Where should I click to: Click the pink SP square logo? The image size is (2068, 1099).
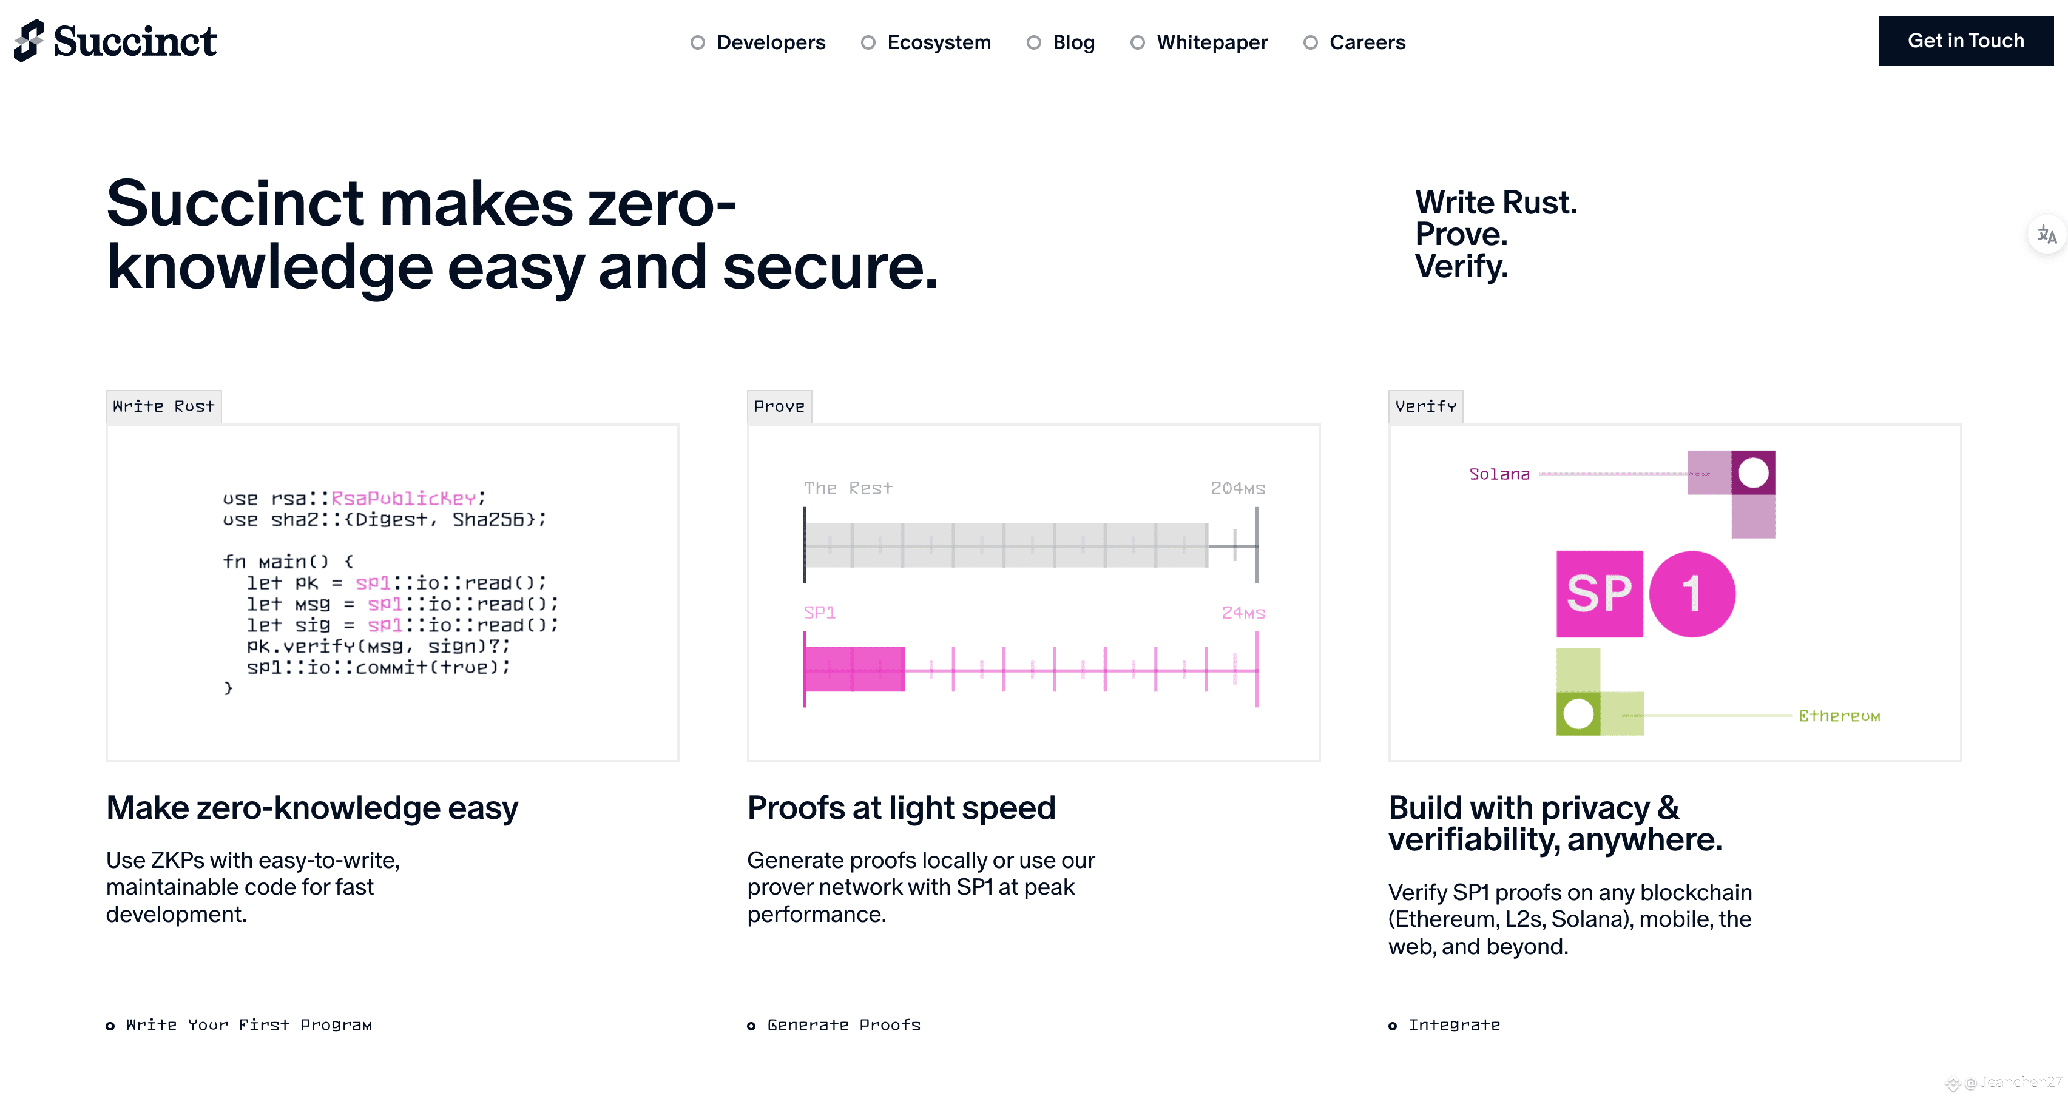1599,594
